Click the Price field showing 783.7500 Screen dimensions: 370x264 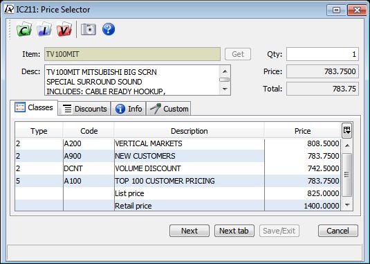tap(322, 71)
